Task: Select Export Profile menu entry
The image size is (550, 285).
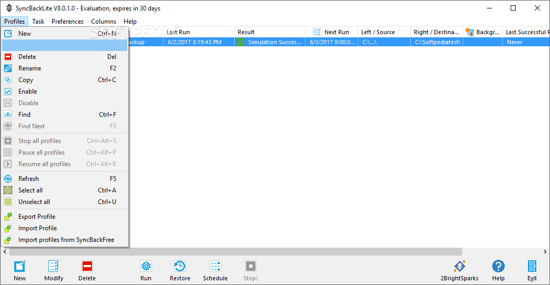Action: coord(65,217)
